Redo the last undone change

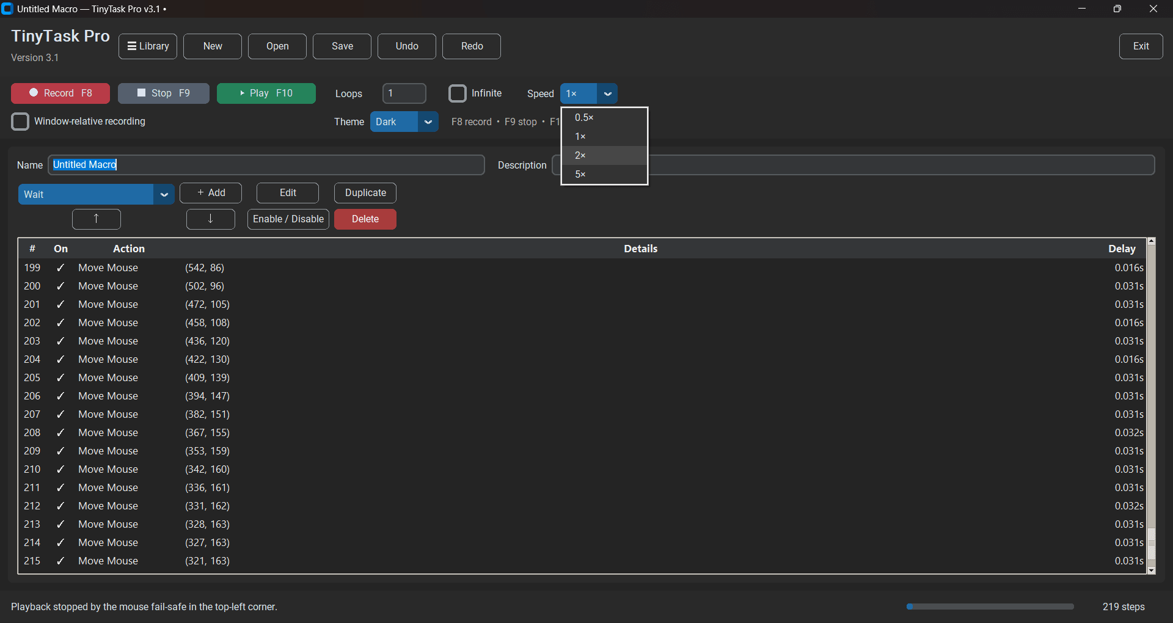[472, 46]
